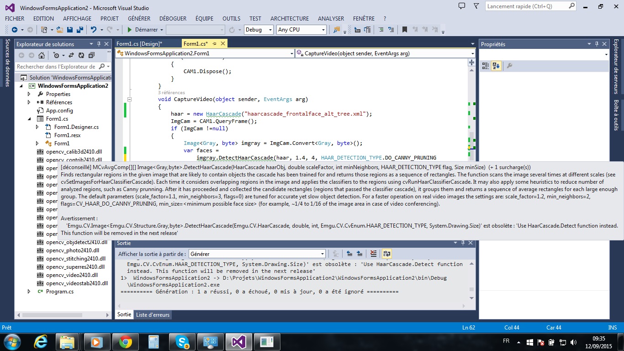
Task: Toggle auto-hide pin on Propriétés panel
Action: [597, 44]
